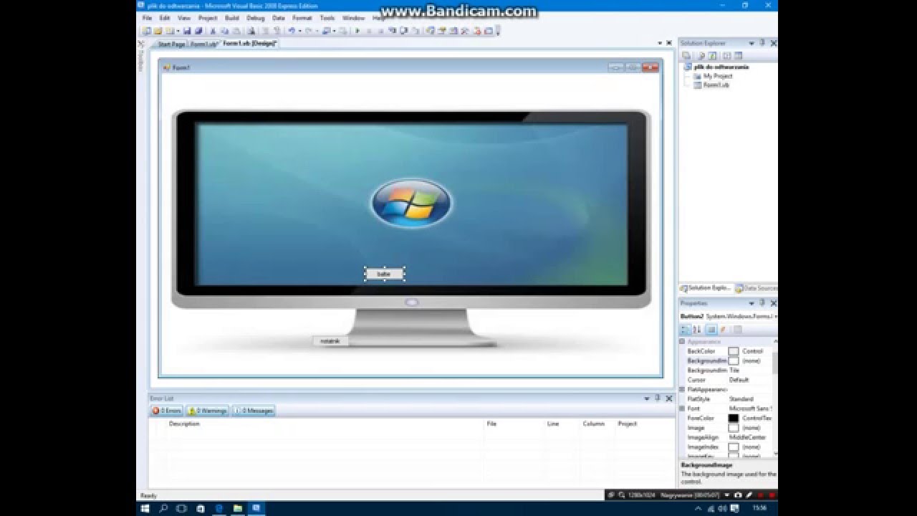Click the FlatStyle property value Standard
The height and width of the screenshot is (516, 917).
(x=741, y=399)
